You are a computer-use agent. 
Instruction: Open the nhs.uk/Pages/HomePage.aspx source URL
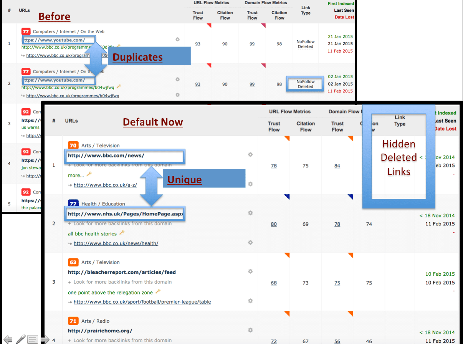coord(126,214)
